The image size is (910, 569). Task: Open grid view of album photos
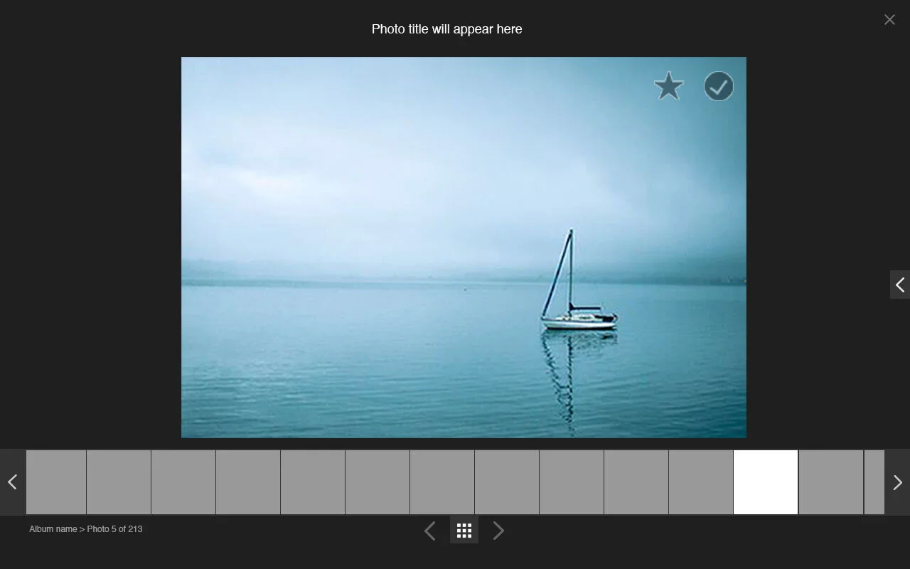click(464, 530)
